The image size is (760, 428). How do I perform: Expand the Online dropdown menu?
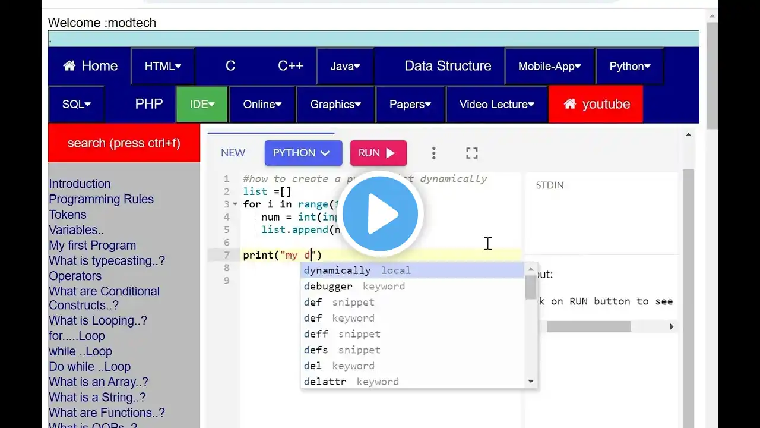tap(262, 104)
